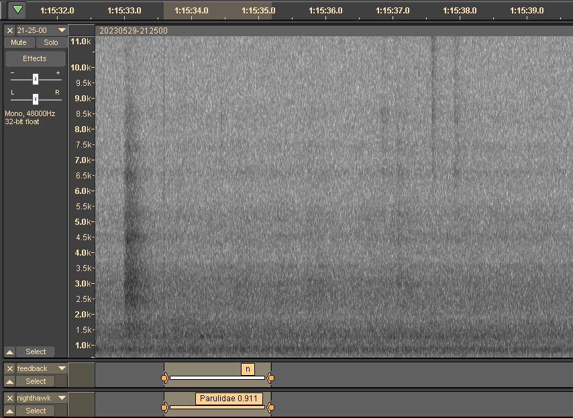This screenshot has height=418, width=573.
Task: Click left anchor handle of Parulidae label
Action: [x=165, y=407]
